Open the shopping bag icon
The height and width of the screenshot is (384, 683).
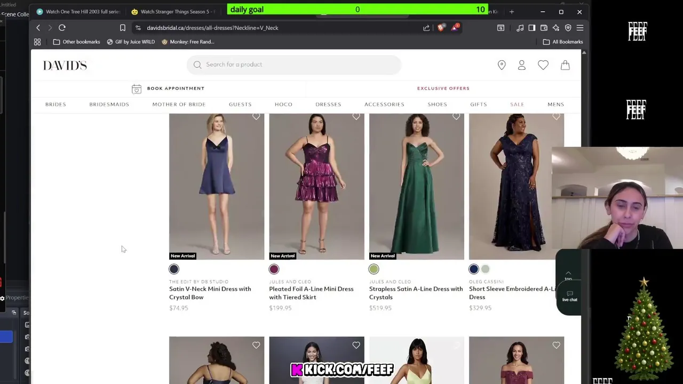[565, 65]
